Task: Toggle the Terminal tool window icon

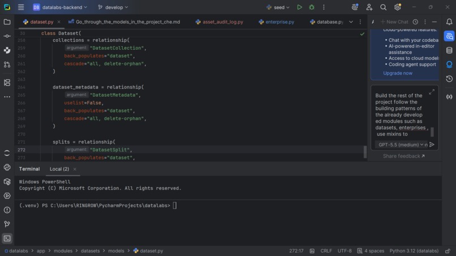Action: point(7,238)
